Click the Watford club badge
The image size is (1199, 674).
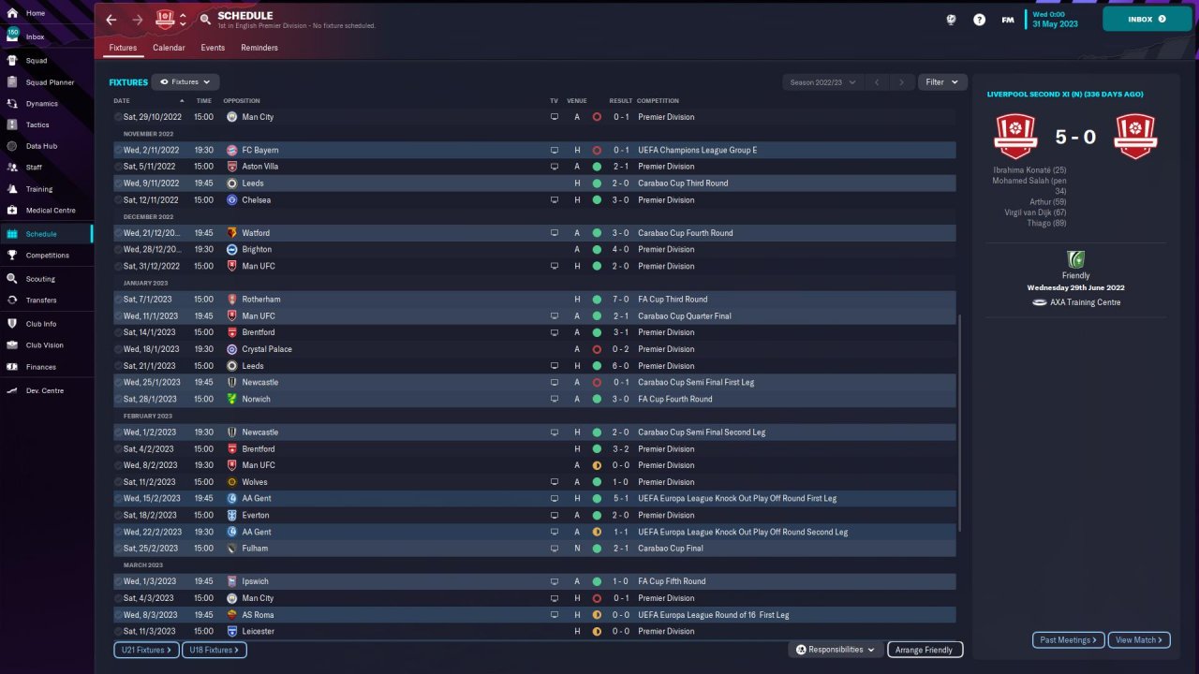(x=232, y=233)
